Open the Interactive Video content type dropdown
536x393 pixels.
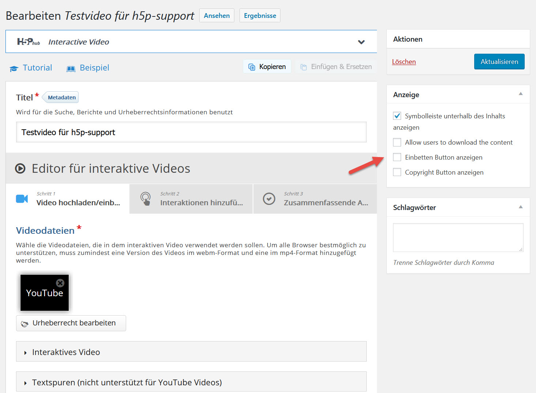point(361,42)
